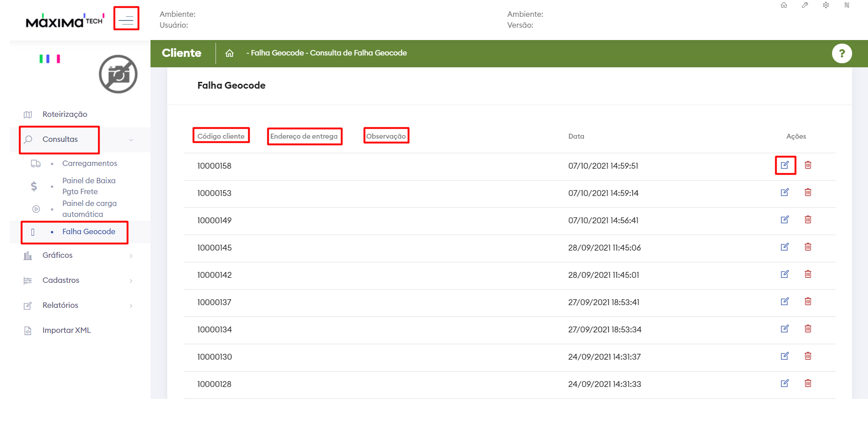This screenshot has width=868, height=427.
Task: Edit the record for client 10000137
Action: [x=785, y=301]
